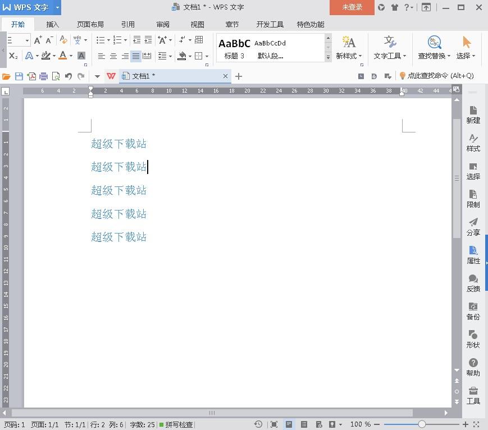
Task: Open 视图 ribbon tab
Action: point(197,24)
